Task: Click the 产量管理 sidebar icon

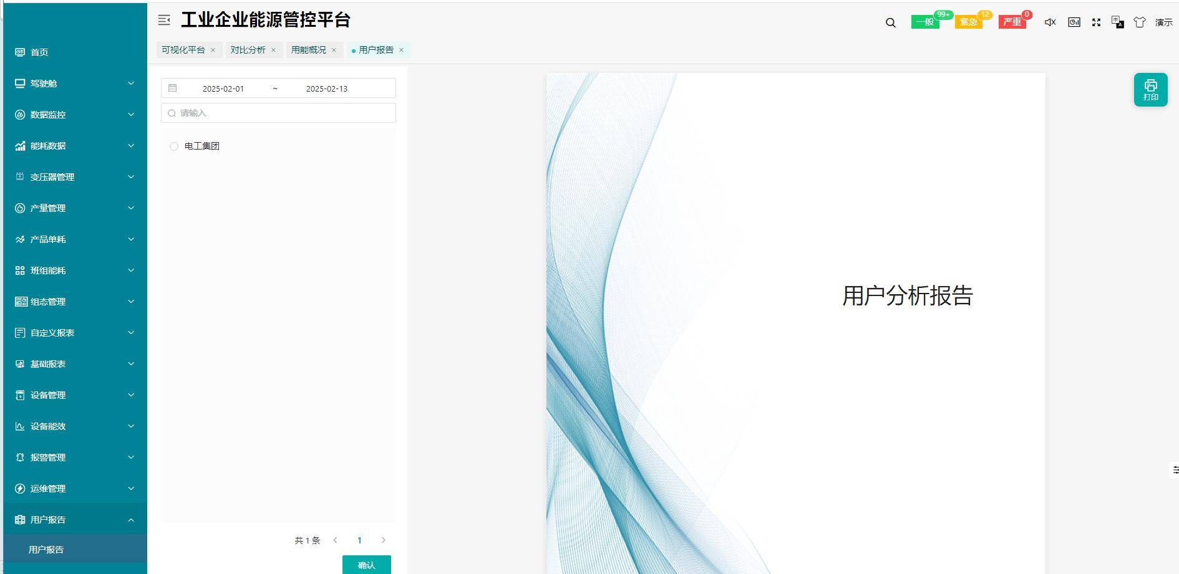Action: 20,208
